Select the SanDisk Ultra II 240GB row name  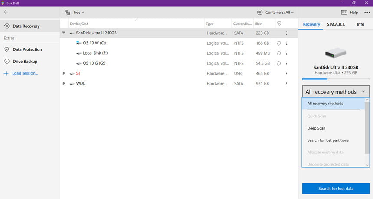point(96,33)
